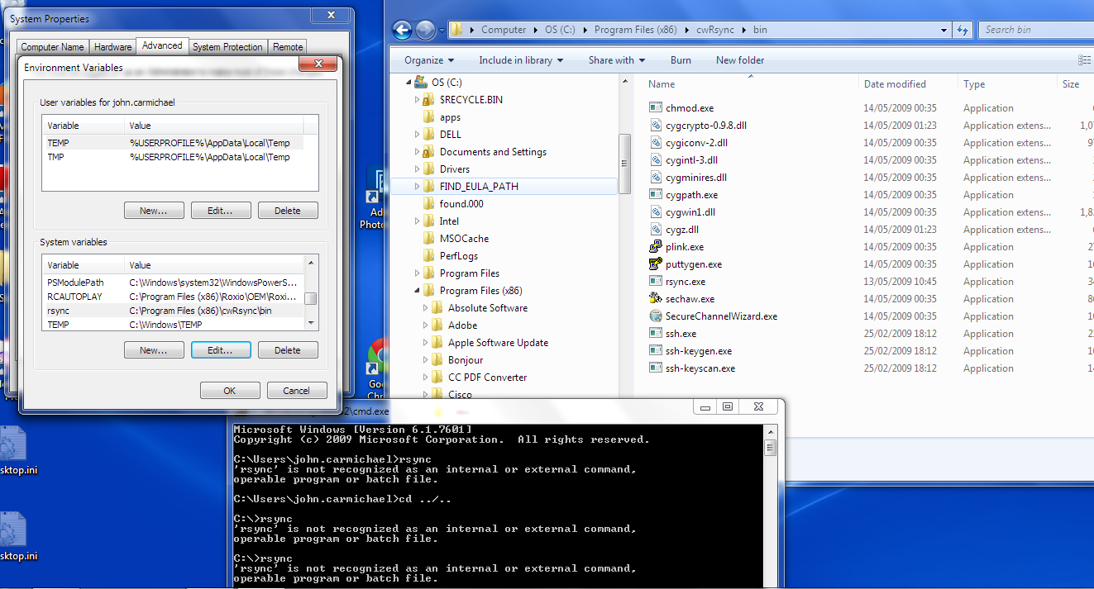Switch to the Hardware tab

click(112, 47)
